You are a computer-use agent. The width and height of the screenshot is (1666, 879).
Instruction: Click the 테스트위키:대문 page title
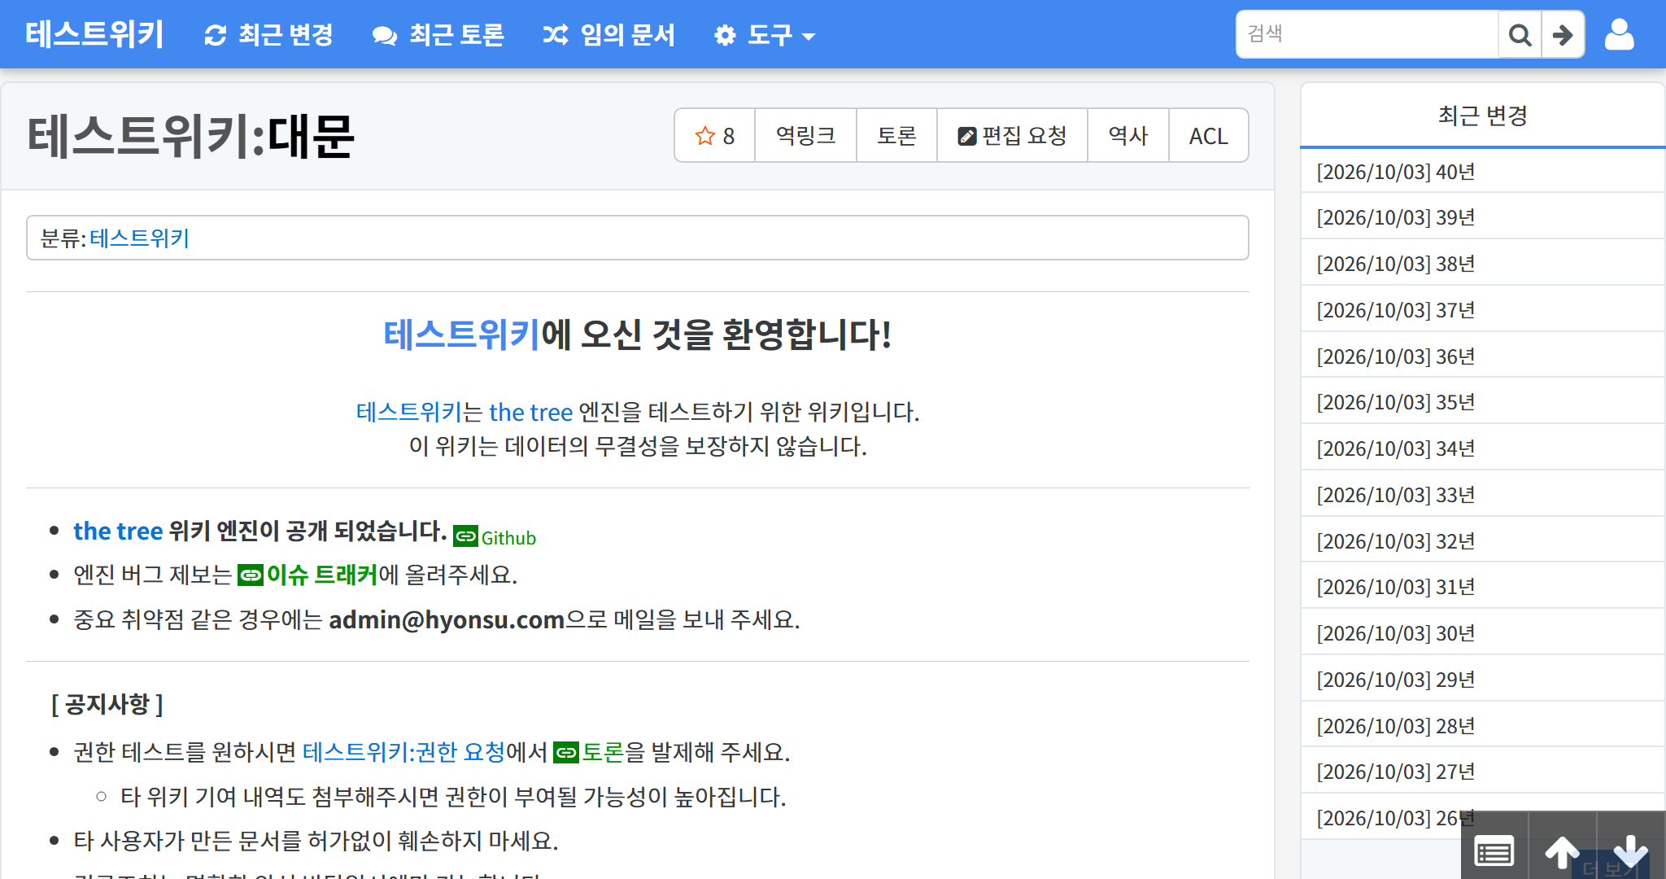tap(191, 136)
